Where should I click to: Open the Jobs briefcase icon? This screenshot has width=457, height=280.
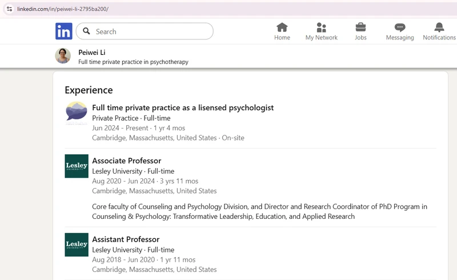(x=360, y=27)
